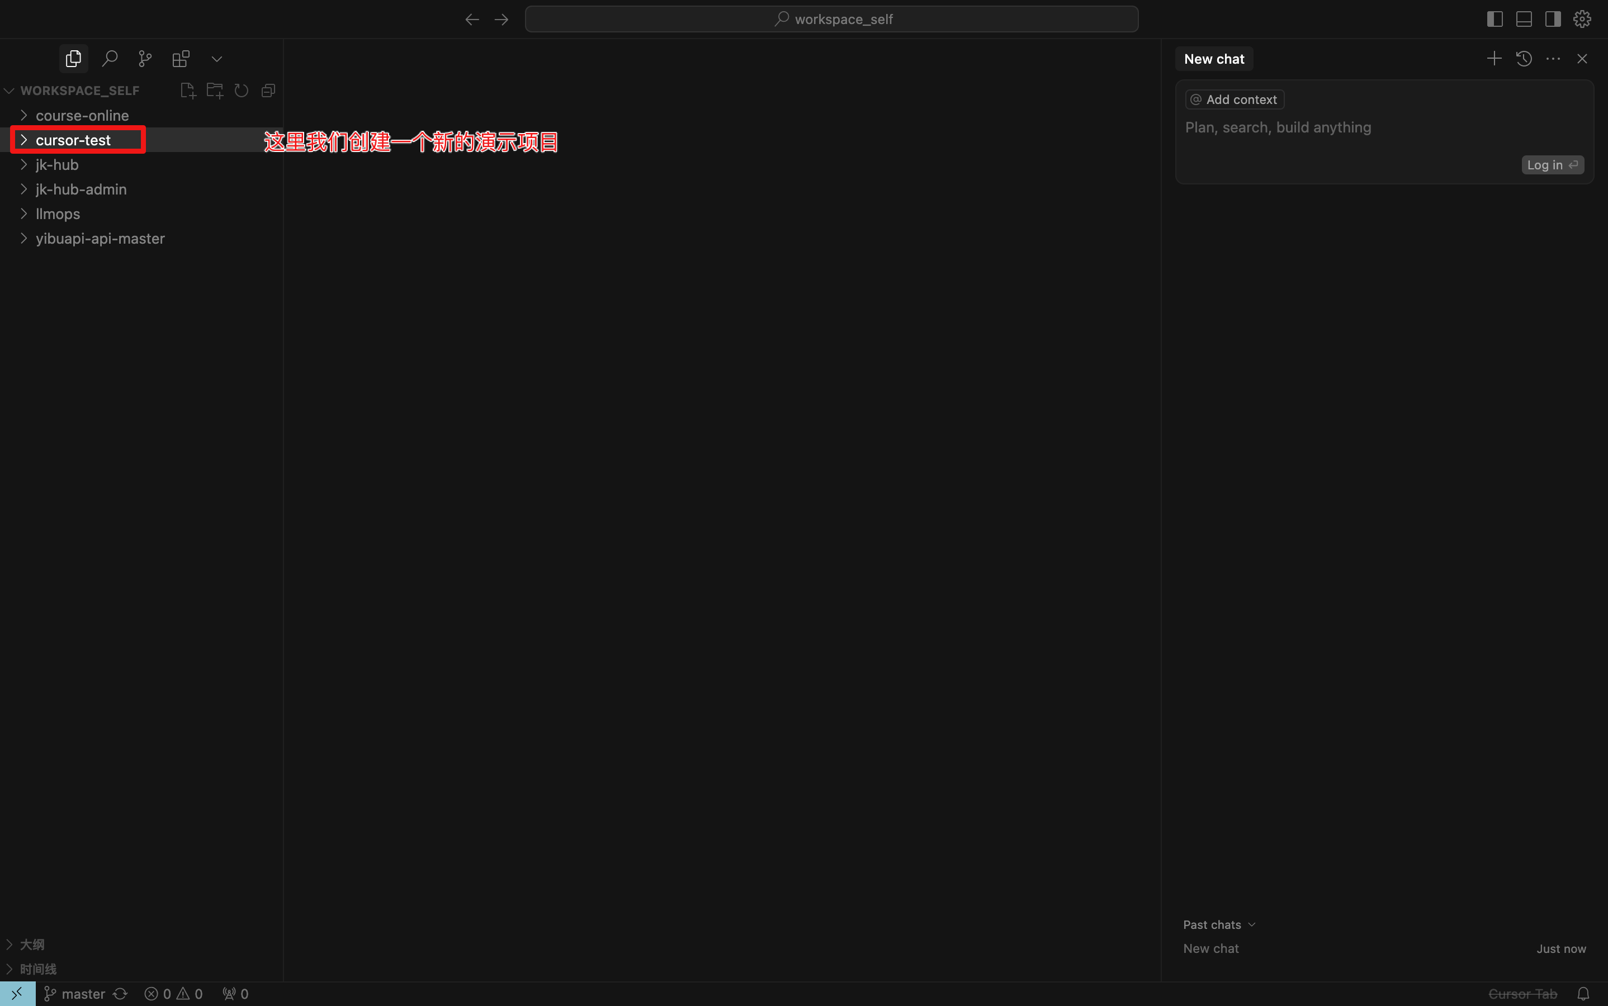
Task: Click the Log in button
Action: click(1552, 165)
